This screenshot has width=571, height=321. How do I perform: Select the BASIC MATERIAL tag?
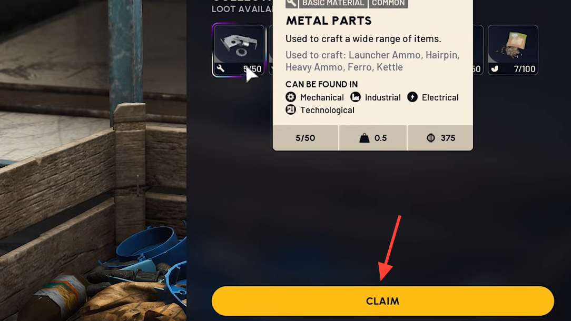tap(333, 3)
